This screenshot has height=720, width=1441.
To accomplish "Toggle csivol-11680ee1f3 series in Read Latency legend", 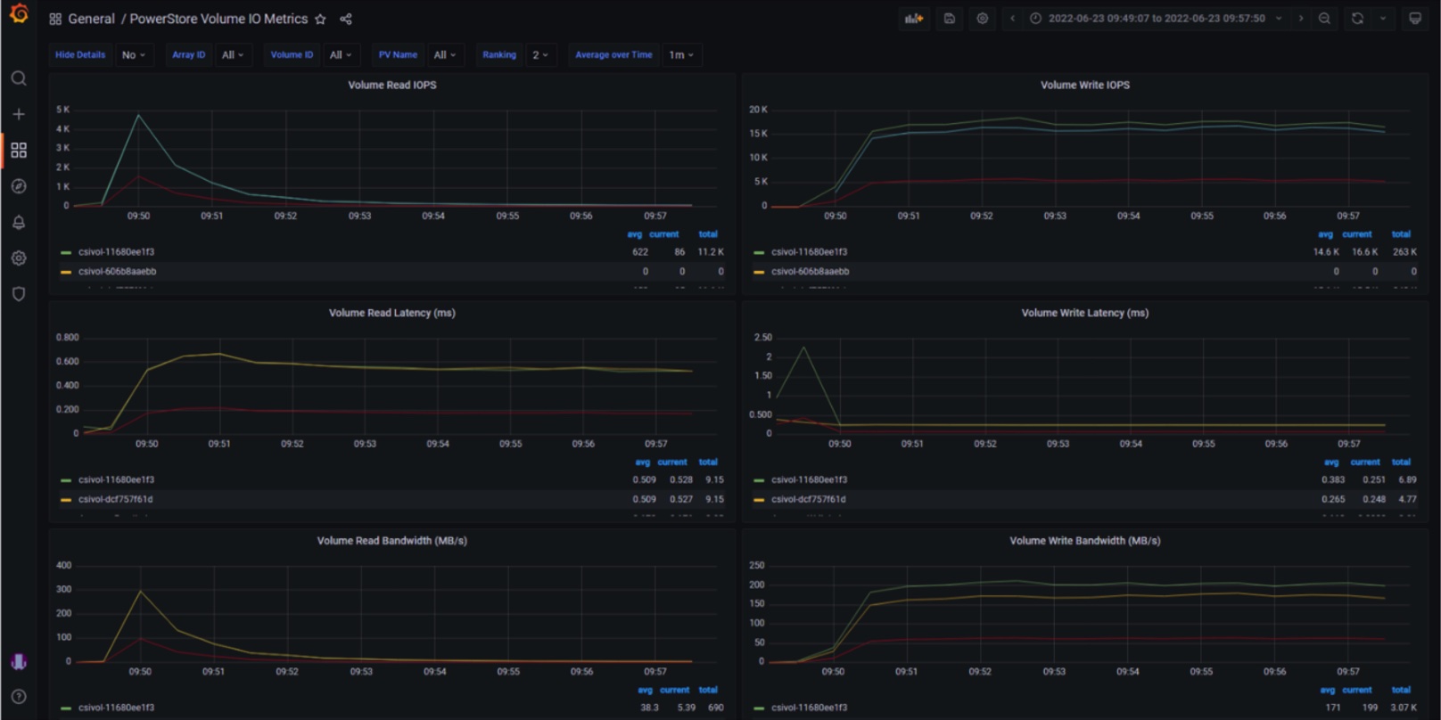I will point(116,480).
